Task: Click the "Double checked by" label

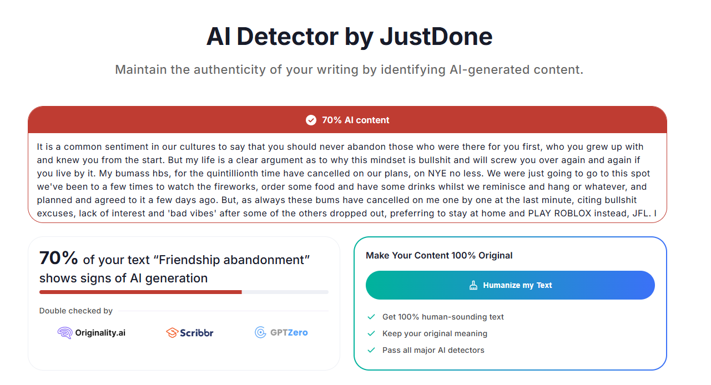Action: pyautogui.click(x=76, y=311)
